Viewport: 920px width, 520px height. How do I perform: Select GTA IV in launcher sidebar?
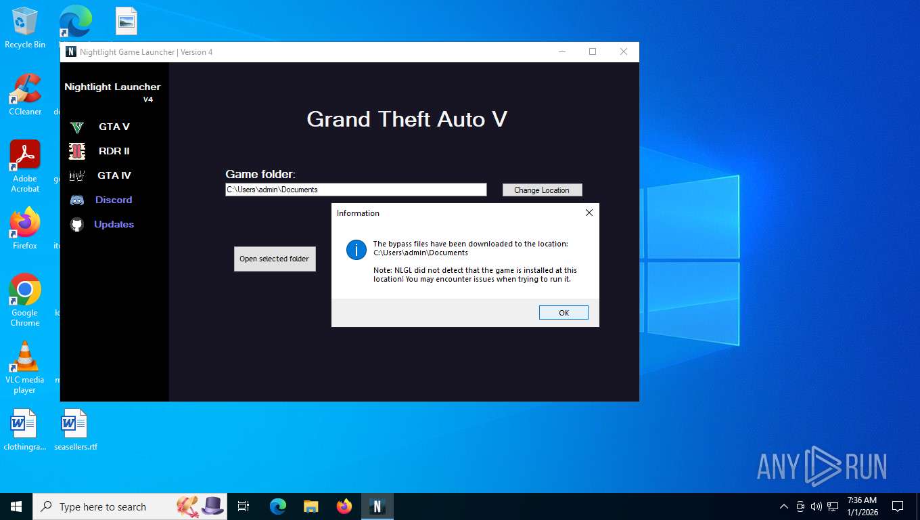pyautogui.click(x=114, y=175)
